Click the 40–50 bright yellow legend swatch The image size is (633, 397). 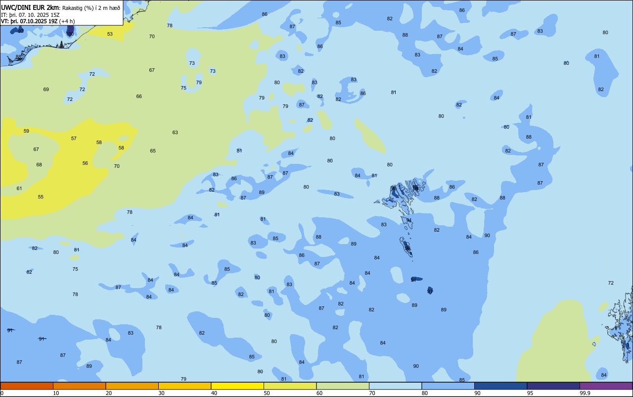tap(237, 386)
